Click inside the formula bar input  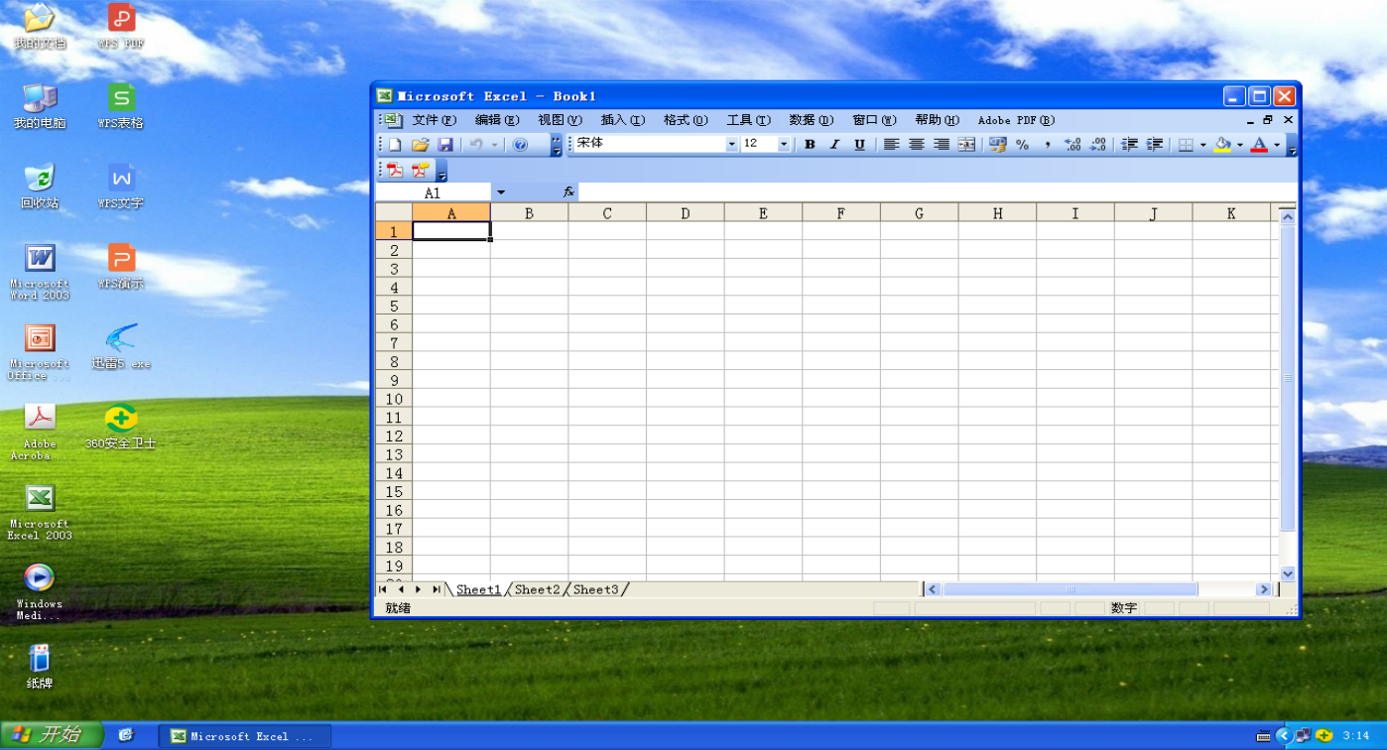[936, 192]
